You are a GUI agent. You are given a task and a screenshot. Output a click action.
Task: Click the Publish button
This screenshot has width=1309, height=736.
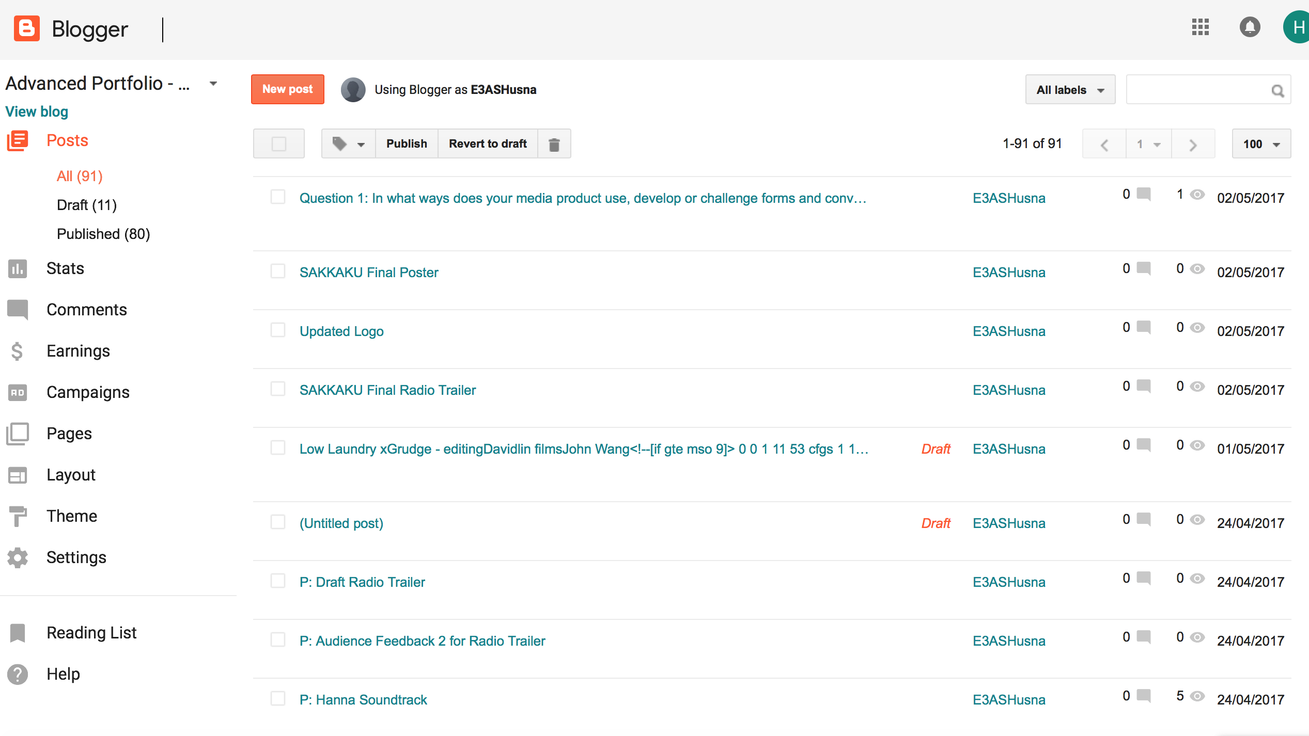(x=407, y=144)
